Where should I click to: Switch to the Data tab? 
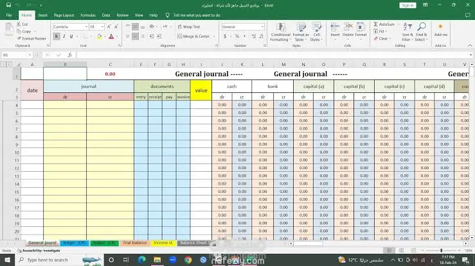[x=106, y=15]
